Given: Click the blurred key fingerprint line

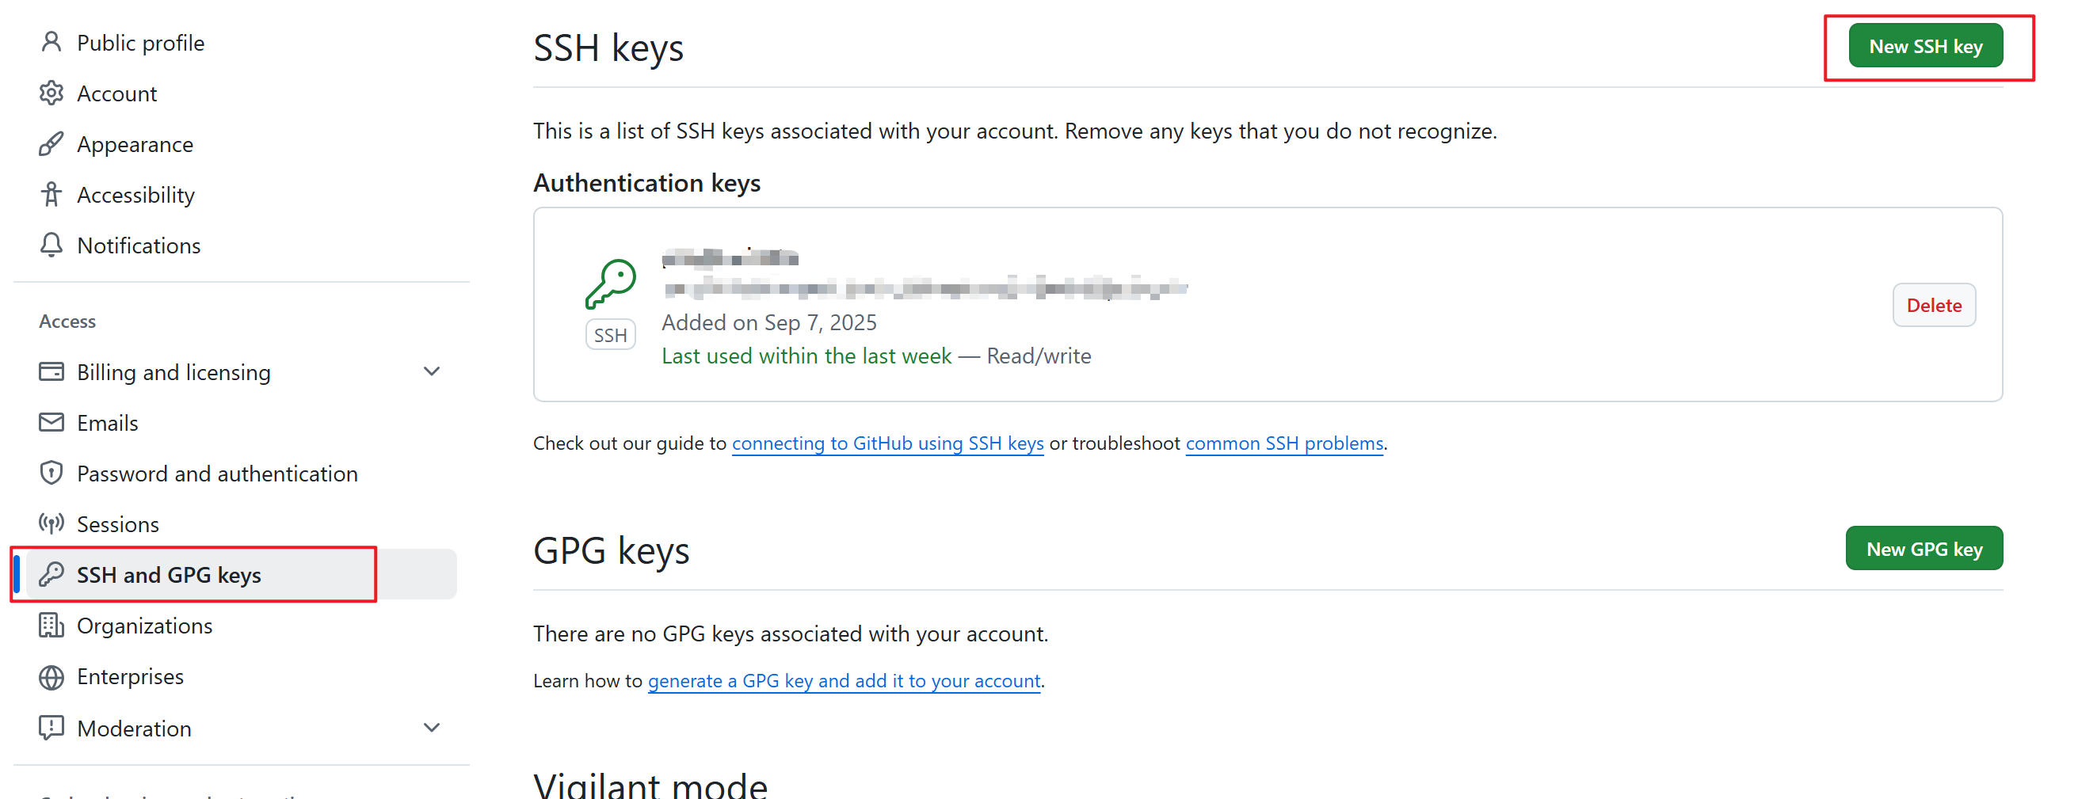Looking at the screenshot, I should click(925, 287).
